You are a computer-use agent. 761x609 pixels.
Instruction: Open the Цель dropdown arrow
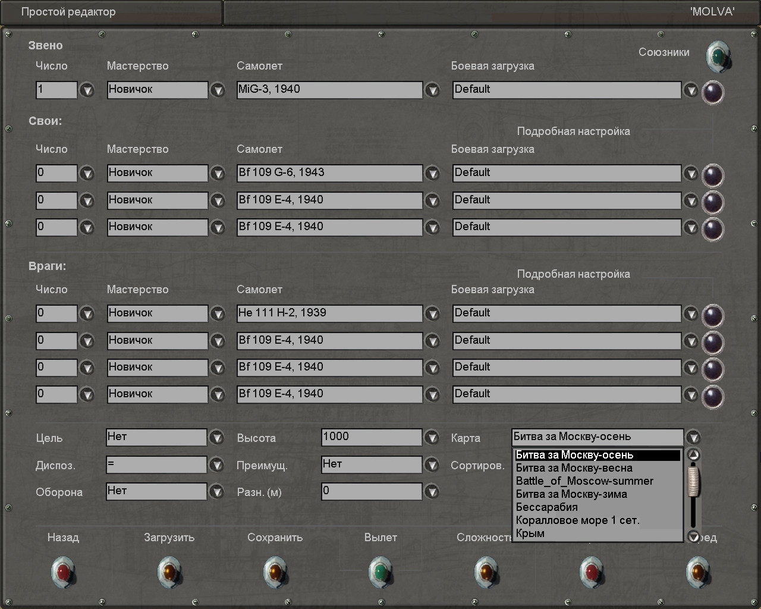pos(216,438)
